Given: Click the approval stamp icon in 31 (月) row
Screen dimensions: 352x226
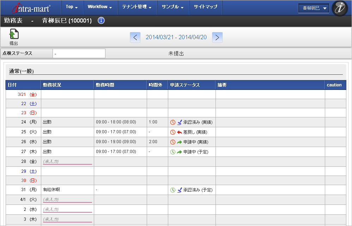Looking at the screenshot, I should (x=180, y=190).
